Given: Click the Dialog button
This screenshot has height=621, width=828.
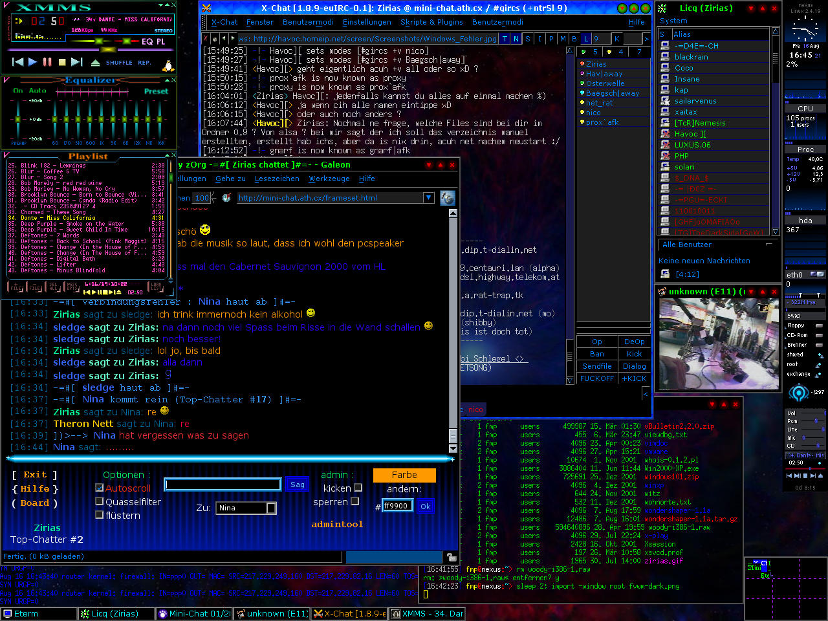Looking at the screenshot, I should pyautogui.click(x=634, y=366).
